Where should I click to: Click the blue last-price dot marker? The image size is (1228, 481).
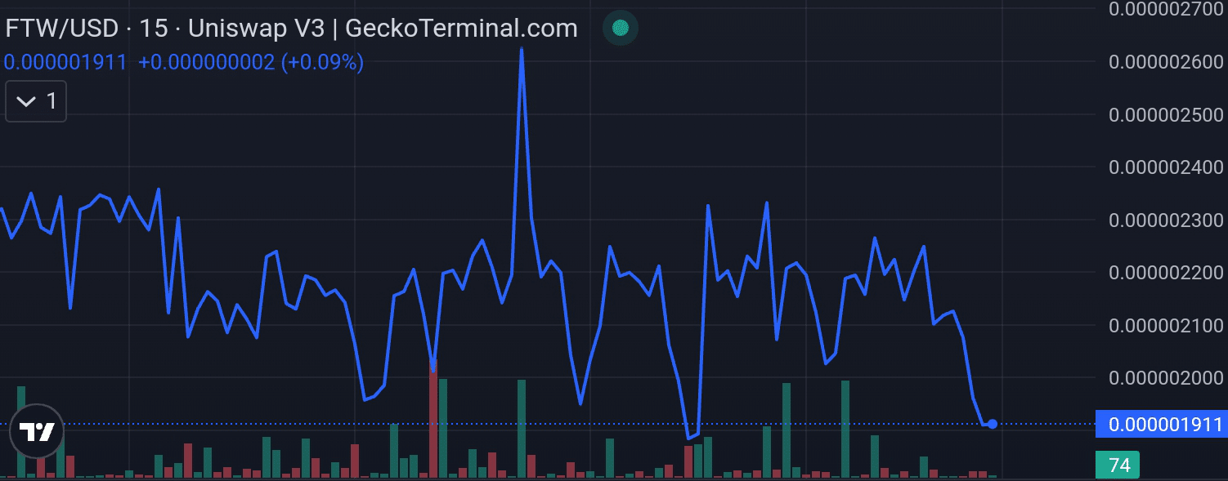(992, 424)
